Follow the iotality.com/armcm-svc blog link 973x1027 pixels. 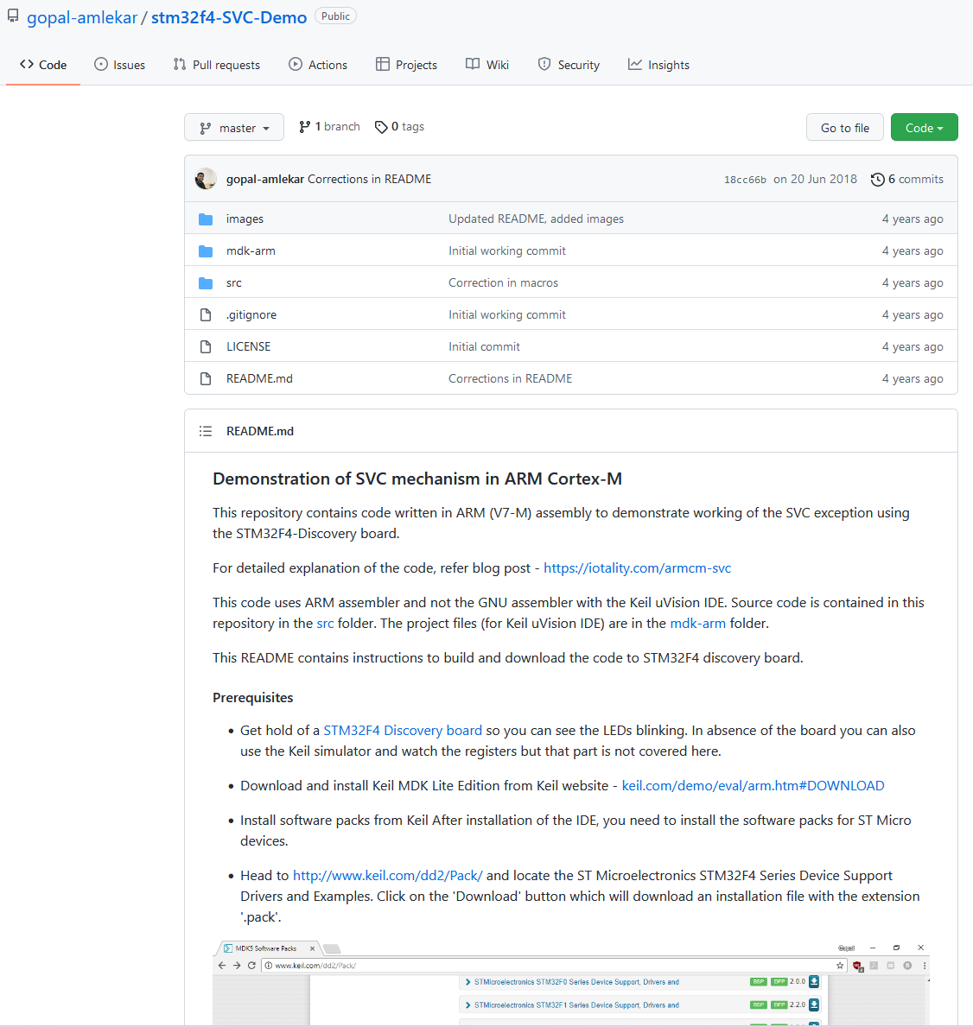click(638, 567)
